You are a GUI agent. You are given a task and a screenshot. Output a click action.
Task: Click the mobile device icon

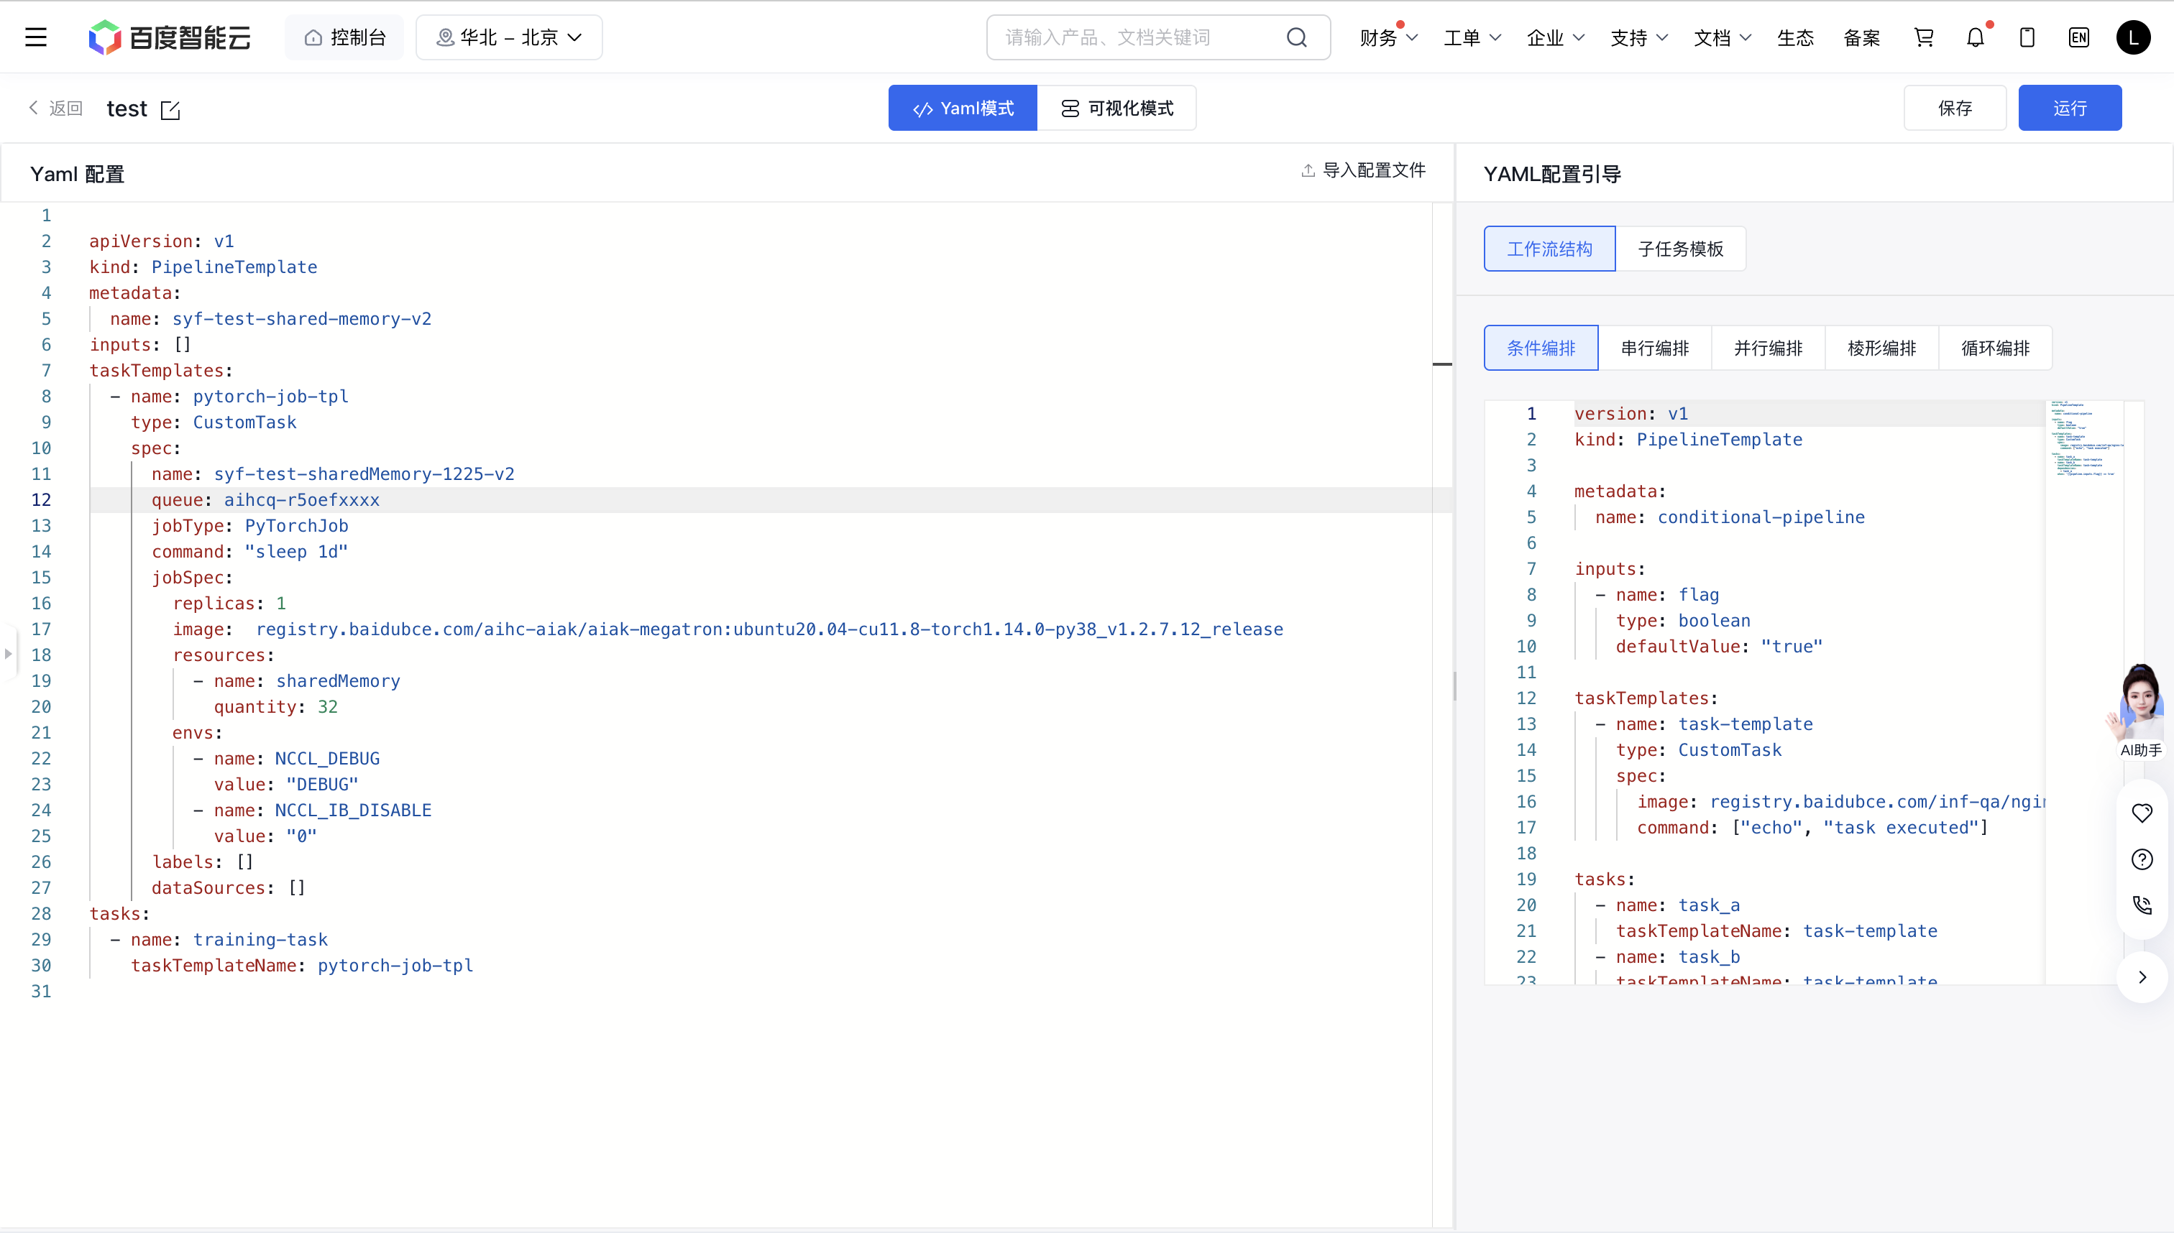click(2027, 37)
